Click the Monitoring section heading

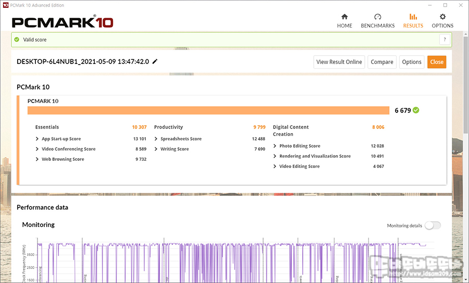tap(38, 225)
